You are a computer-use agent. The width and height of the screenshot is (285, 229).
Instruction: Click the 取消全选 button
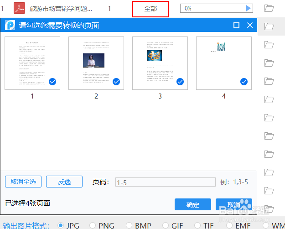coord(23,182)
